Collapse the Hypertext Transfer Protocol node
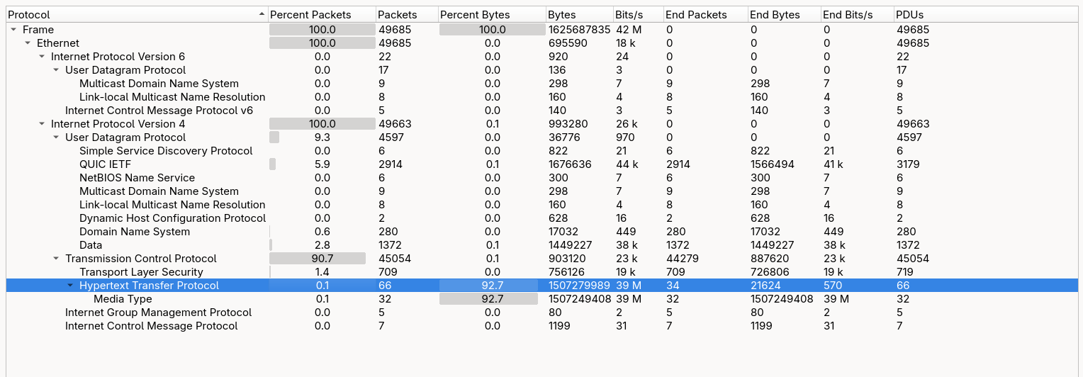This screenshot has height=377, width=1083. click(70, 286)
